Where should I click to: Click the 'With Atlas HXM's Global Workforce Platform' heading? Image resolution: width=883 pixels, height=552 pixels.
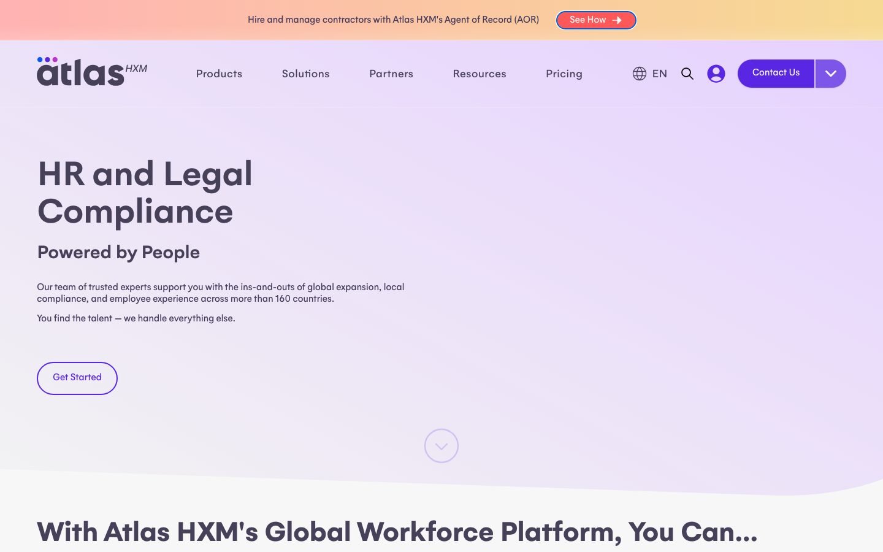coord(397,532)
